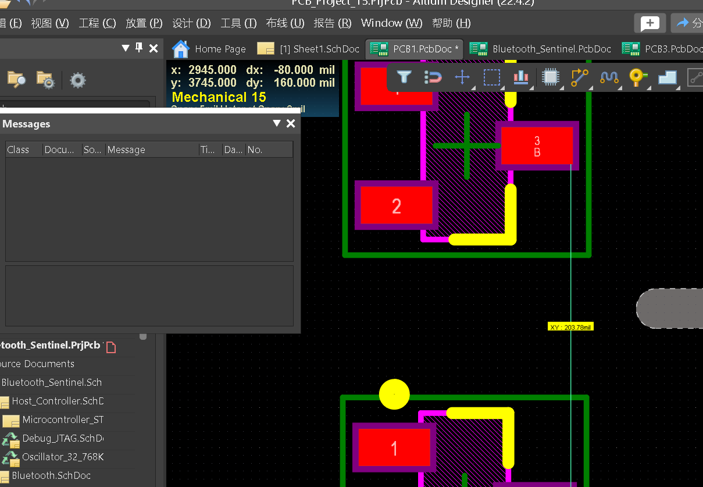Screen dimensions: 703x487
Task: Open the 布线 (U) routing menu
Action: click(x=285, y=23)
